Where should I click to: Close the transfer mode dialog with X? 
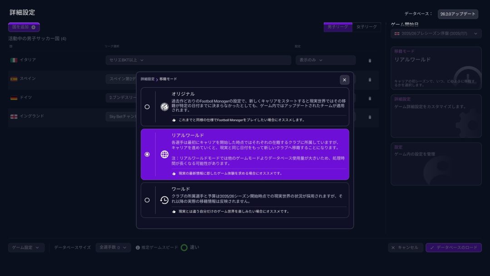click(344, 80)
